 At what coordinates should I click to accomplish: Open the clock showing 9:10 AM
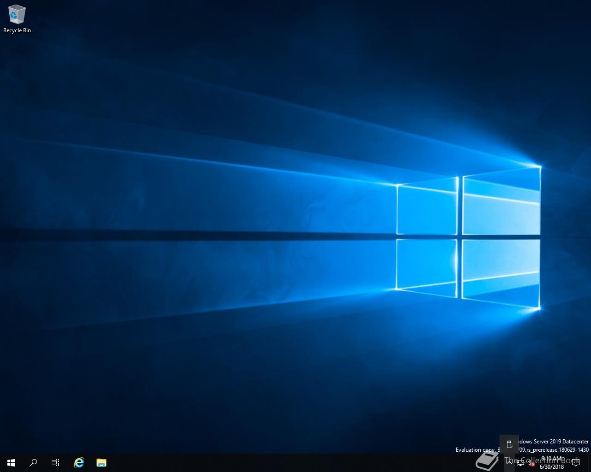point(552,463)
